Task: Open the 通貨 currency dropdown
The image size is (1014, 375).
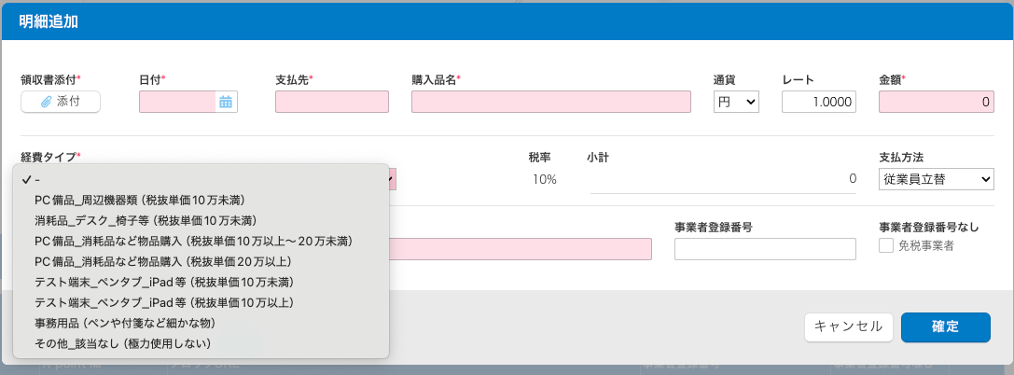Action: coord(737,102)
